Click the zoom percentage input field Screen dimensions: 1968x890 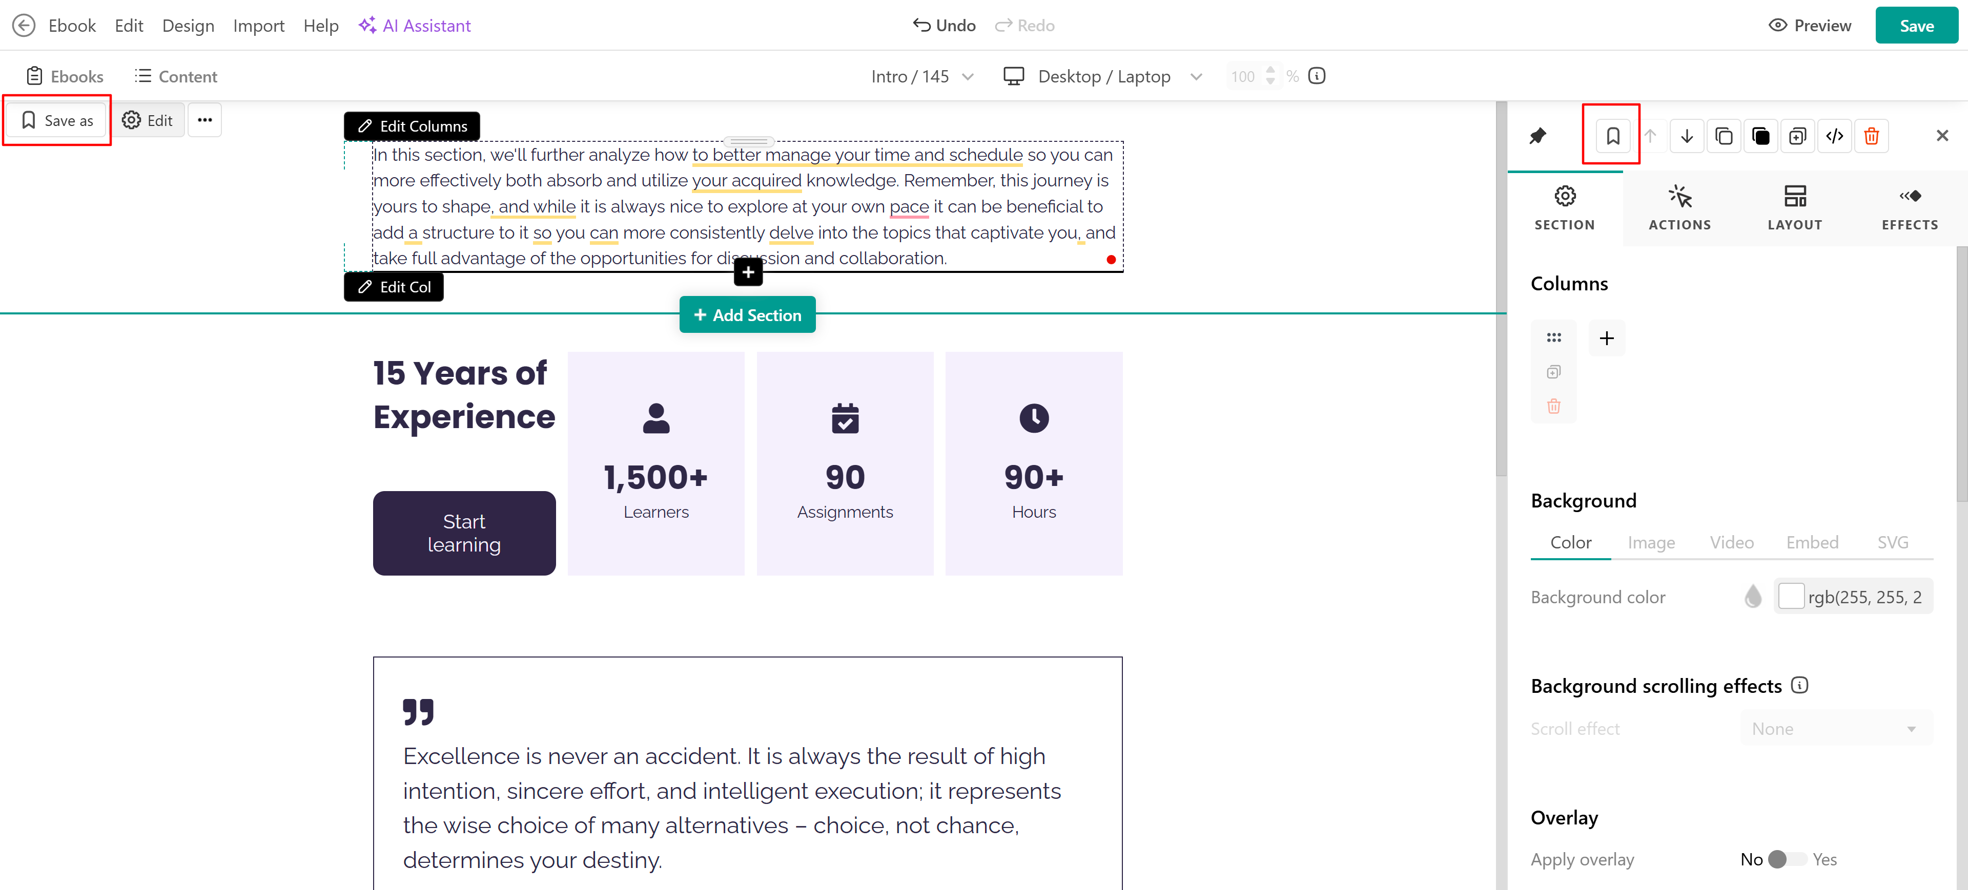1243,76
